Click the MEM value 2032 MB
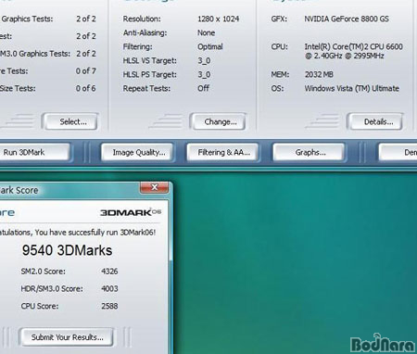This screenshot has width=417, height=354. coord(319,74)
